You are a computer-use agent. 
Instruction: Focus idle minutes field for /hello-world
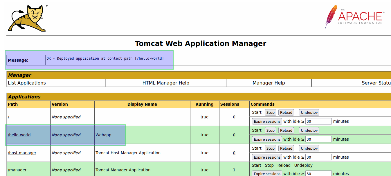pyautogui.click(x=318, y=139)
